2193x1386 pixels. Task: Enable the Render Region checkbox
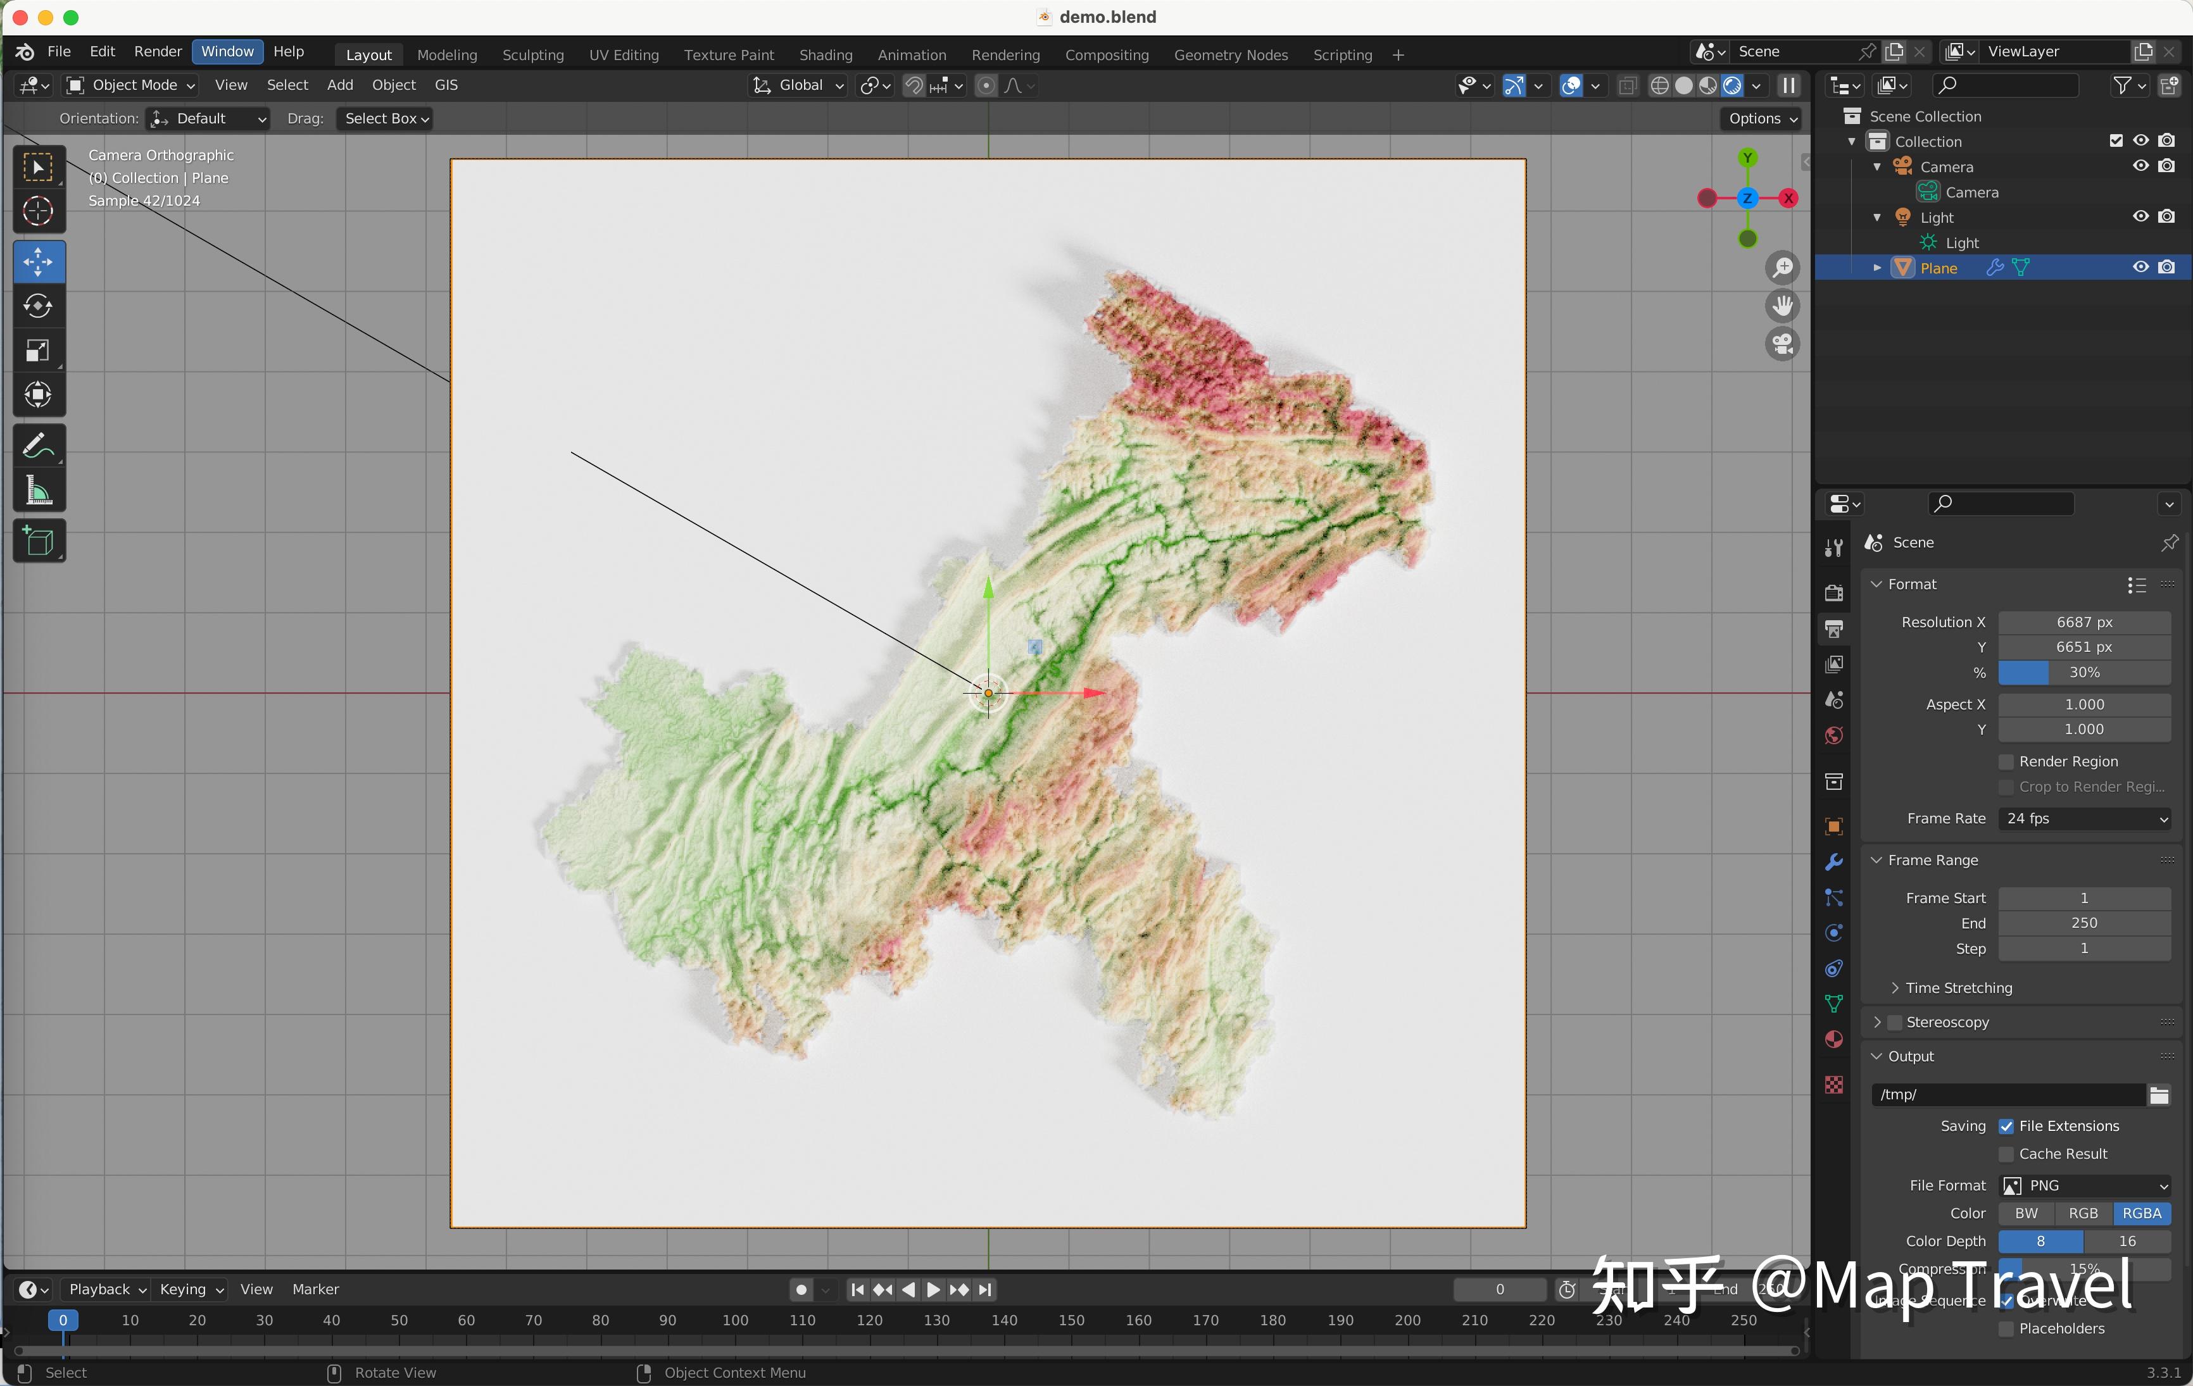pyautogui.click(x=2006, y=761)
